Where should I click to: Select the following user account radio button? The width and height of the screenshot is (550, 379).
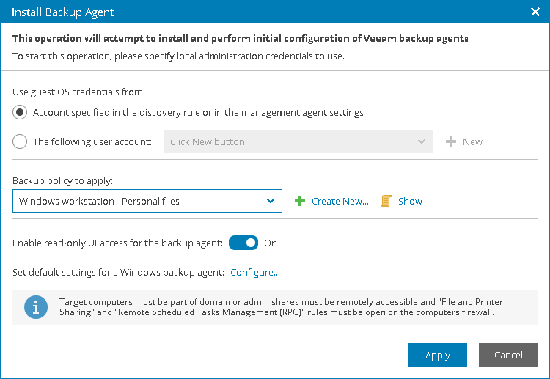point(20,141)
